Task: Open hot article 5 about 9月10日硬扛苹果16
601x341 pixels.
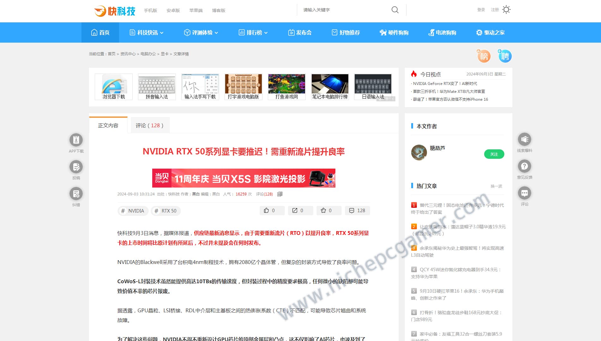Action: [x=458, y=295]
